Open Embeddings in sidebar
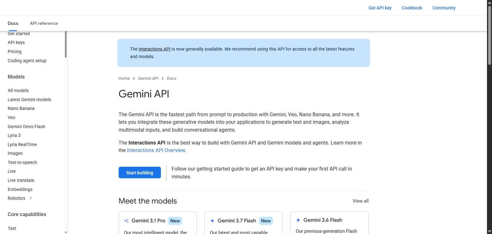The image size is (492, 234). 20,189
